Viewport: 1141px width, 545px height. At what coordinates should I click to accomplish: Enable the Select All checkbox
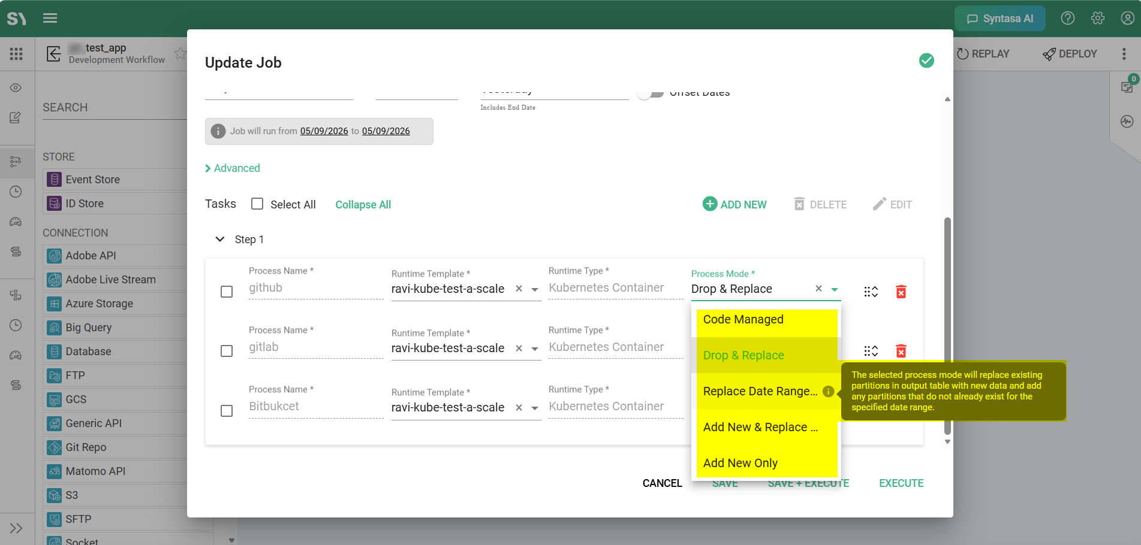pos(257,204)
